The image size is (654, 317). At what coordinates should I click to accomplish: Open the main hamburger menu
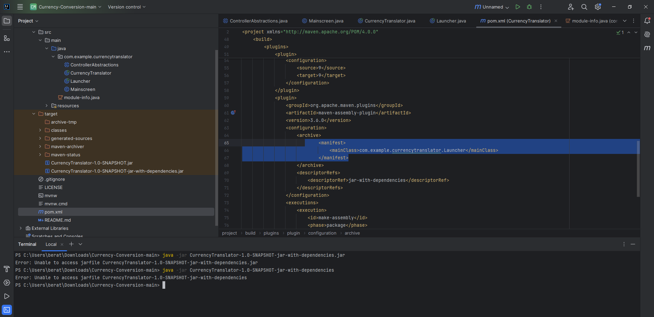20,7
